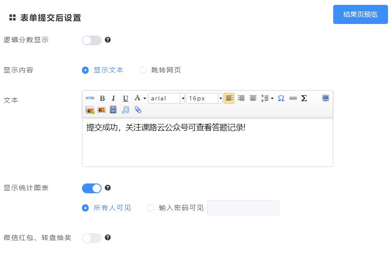Click into the rich text body area
This screenshot has height=271, width=392.
(x=208, y=142)
